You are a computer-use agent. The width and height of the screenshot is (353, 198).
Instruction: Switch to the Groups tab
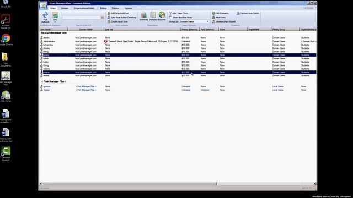pos(65,8)
